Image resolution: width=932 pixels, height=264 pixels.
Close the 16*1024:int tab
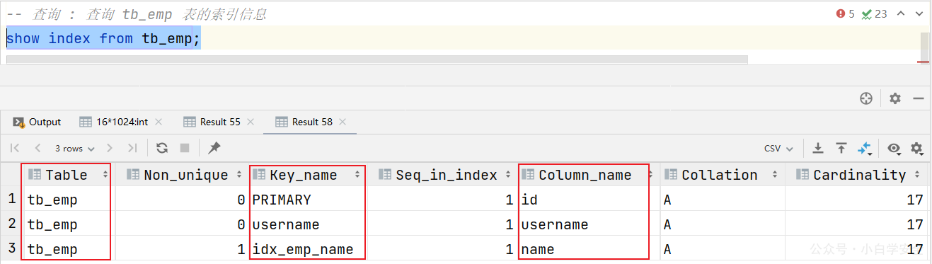tap(159, 122)
